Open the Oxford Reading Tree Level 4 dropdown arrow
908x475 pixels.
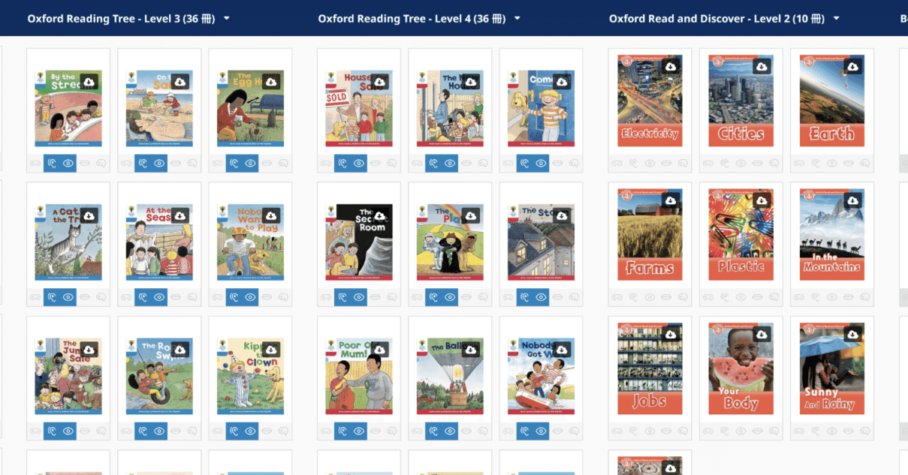tap(517, 19)
